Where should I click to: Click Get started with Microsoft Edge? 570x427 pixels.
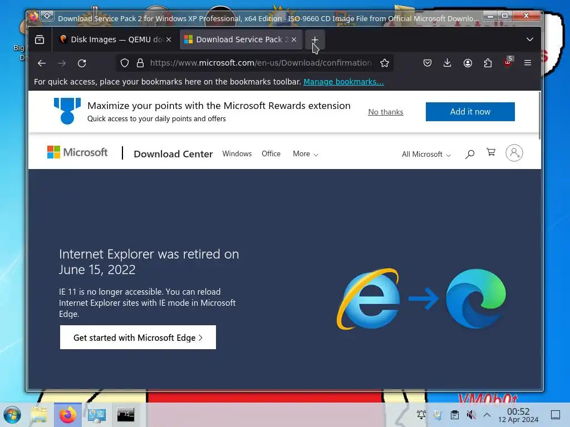point(138,337)
